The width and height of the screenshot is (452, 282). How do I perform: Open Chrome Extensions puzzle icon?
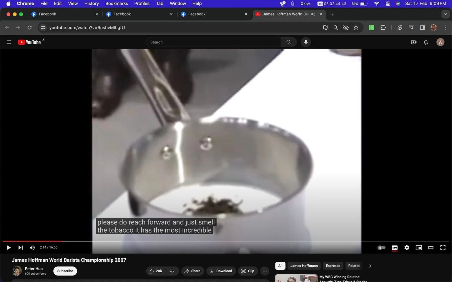pos(383,27)
